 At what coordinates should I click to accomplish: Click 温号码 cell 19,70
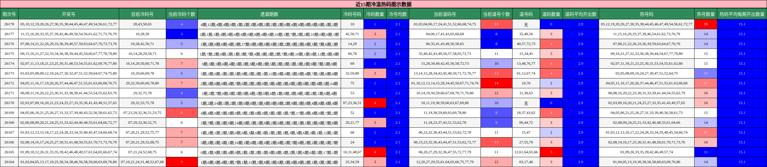click(526, 83)
